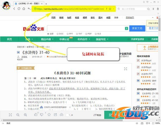Click the wenku.baidu.com URL address field
This screenshot has height=125, width=161.
click(x=70, y=9)
